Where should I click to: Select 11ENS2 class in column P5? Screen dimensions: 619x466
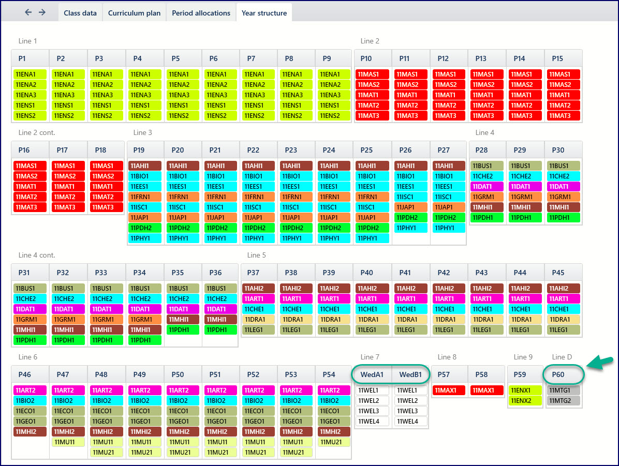tap(183, 116)
